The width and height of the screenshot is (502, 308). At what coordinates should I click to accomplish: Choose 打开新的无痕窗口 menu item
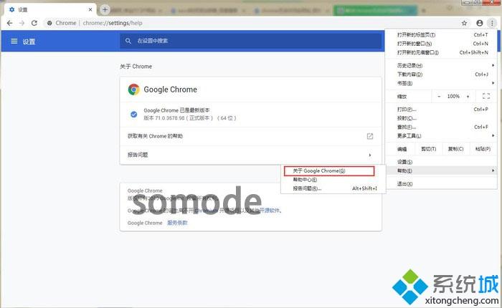442,52
